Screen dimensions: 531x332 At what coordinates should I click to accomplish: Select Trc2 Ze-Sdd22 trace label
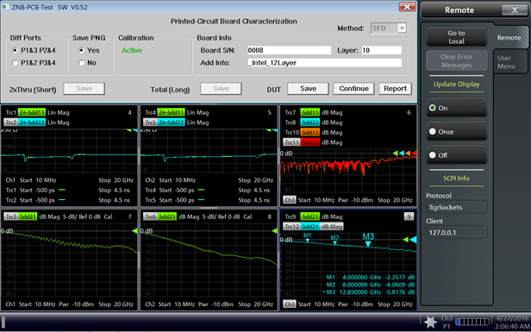(x=25, y=122)
